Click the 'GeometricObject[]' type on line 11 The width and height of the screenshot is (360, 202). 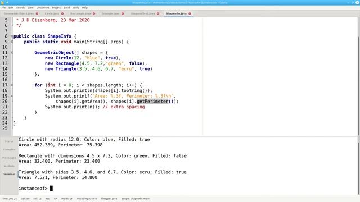point(57,52)
